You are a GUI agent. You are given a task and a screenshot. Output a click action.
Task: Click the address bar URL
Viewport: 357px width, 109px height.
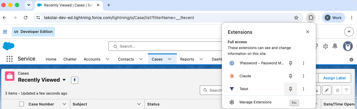point(119,18)
